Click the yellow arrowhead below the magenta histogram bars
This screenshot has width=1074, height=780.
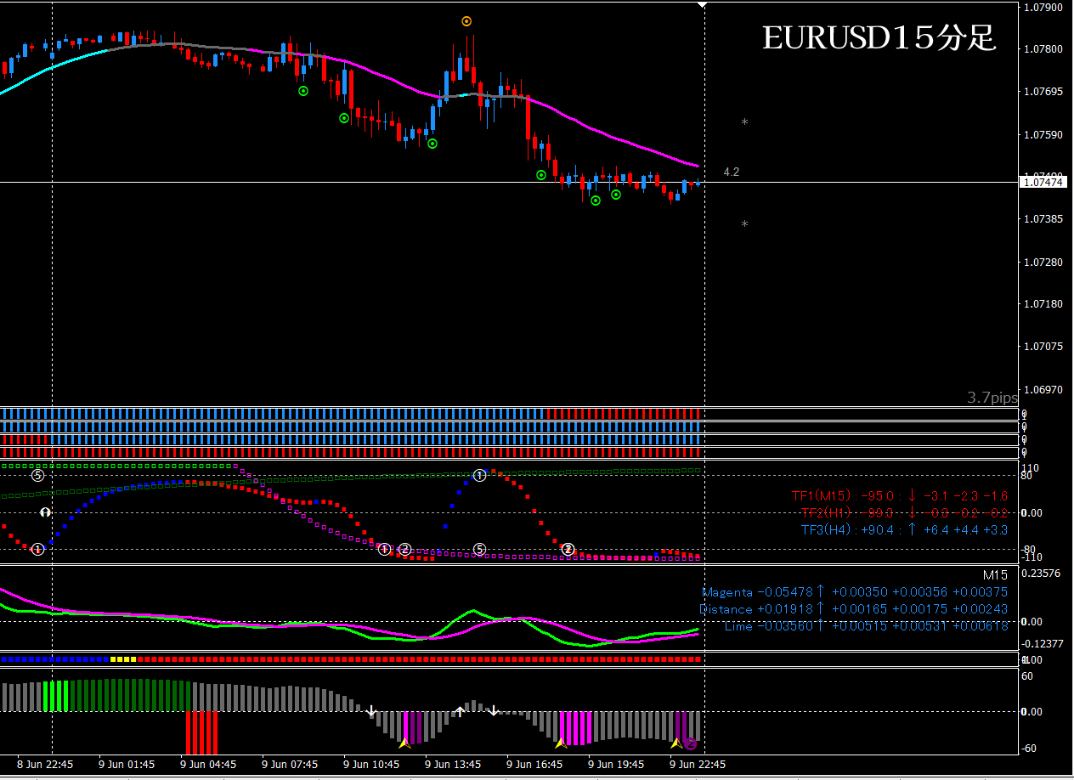pyautogui.click(x=560, y=743)
